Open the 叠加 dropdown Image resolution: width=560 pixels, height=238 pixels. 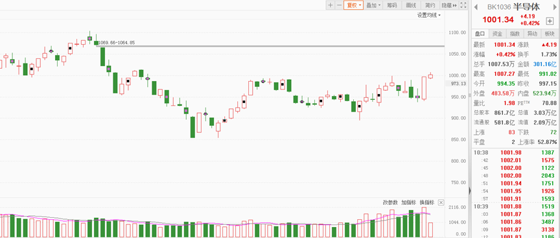(x=373, y=5)
